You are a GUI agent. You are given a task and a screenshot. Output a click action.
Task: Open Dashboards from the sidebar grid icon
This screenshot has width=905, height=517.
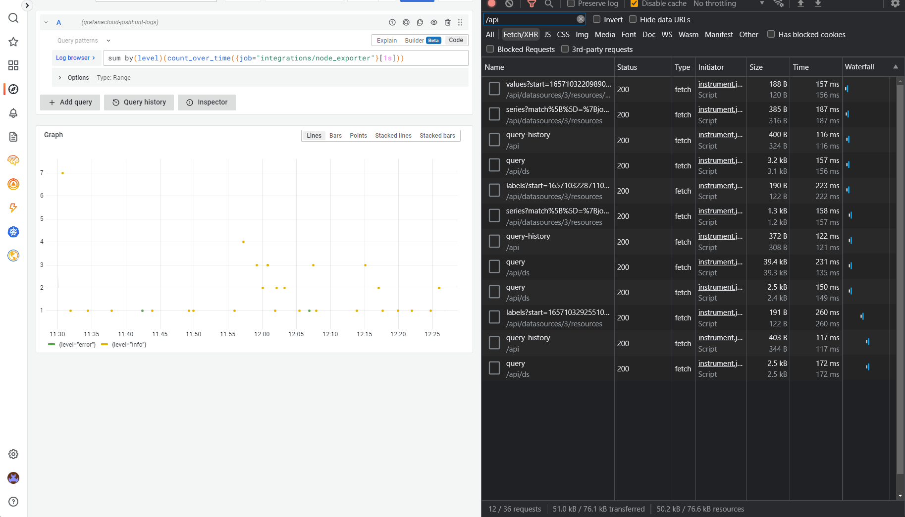point(13,65)
